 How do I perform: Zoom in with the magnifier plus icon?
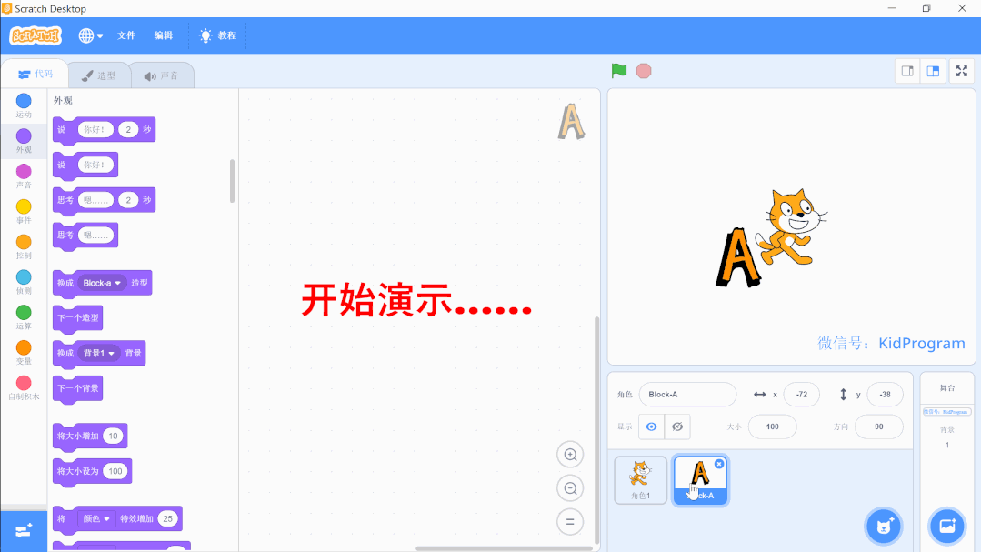tap(570, 454)
